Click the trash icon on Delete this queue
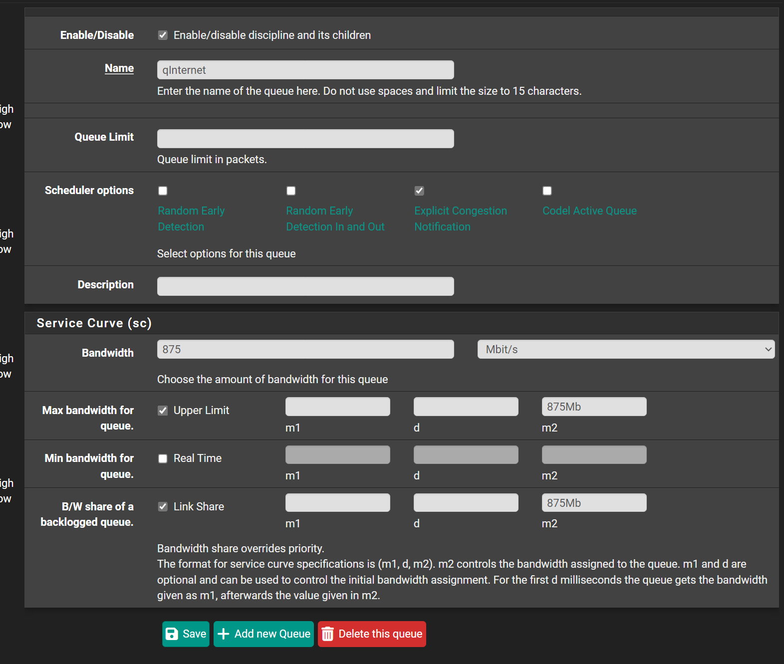The width and height of the screenshot is (784, 664). [327, 634]
